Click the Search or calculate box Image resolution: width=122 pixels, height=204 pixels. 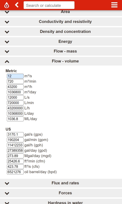coord(49,5)
